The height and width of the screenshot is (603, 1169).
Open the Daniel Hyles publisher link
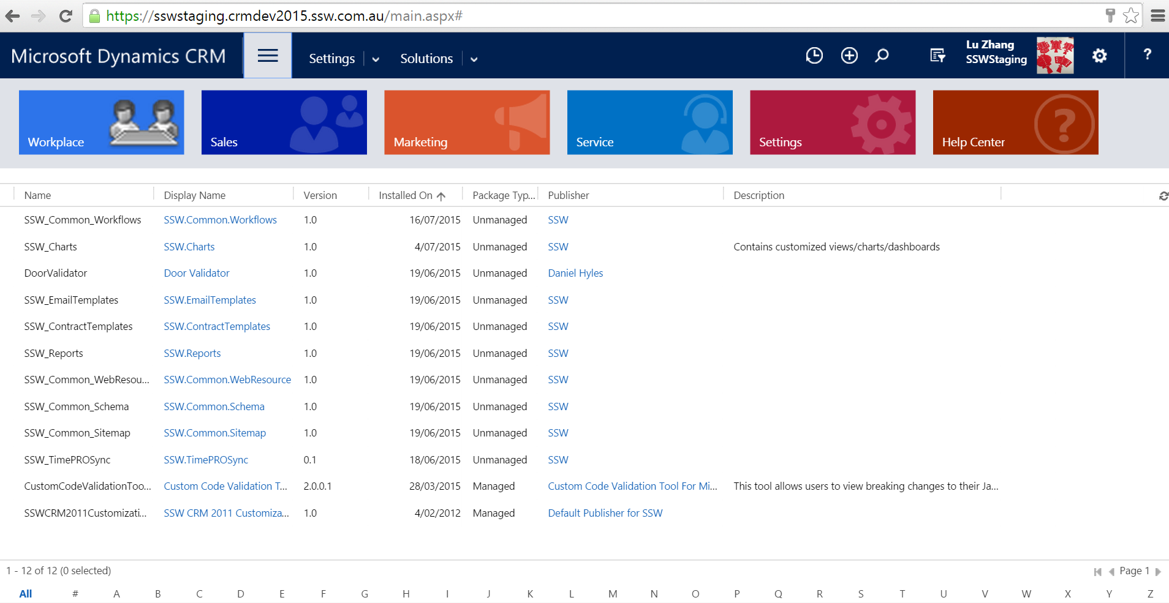575,273
